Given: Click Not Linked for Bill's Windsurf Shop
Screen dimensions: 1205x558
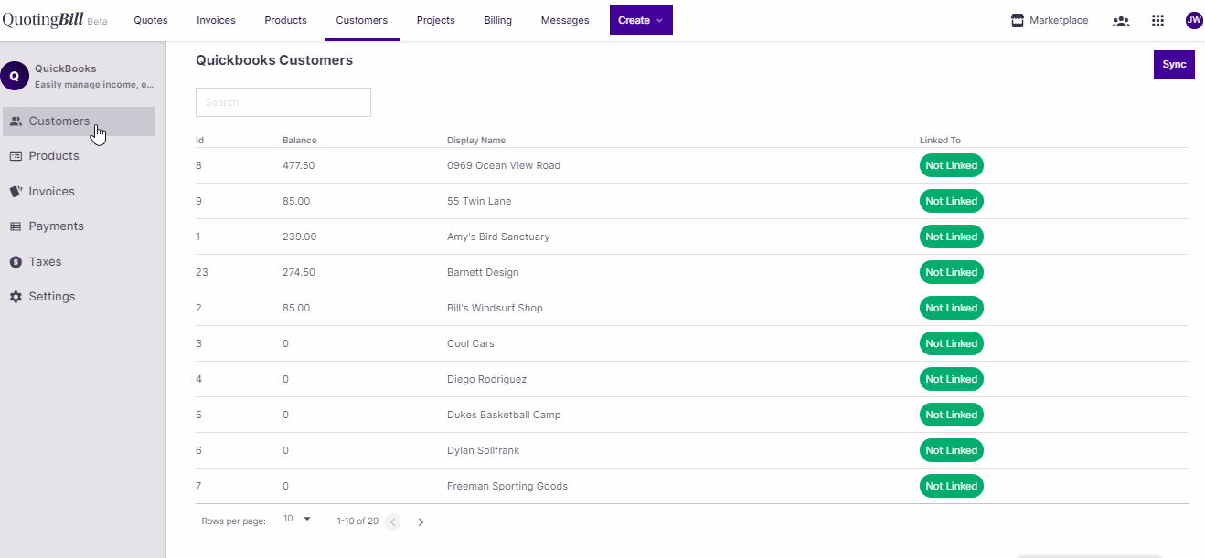Looking at the screenshot, I should tap(952, 308).
